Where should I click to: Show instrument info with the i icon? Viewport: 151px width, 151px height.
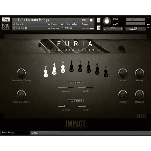pyautogui.click(x=91, y=20)
